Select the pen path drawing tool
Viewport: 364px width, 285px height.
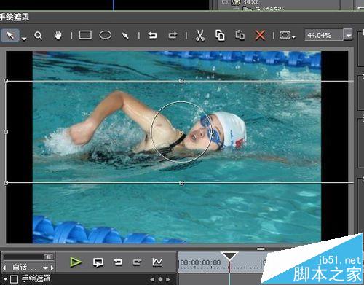(x=125, y=36)
